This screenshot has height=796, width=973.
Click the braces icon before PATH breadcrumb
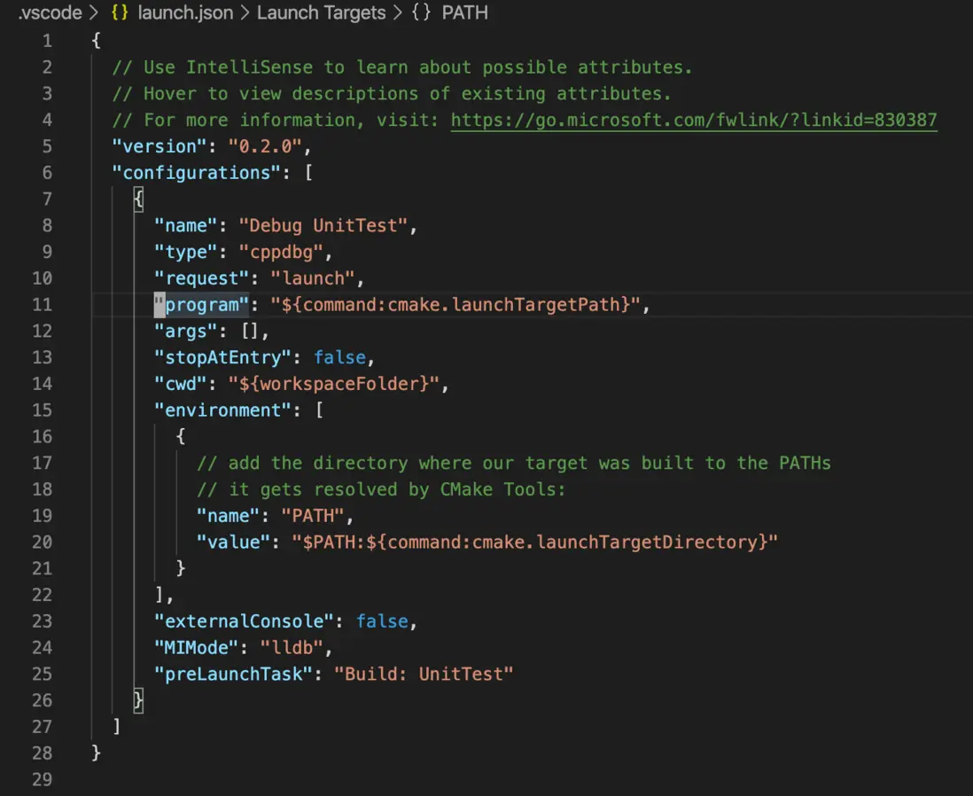421,13
